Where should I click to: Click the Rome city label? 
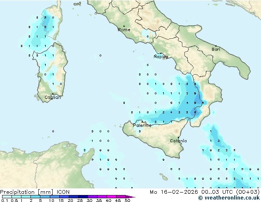pyautogui.click(x=124, y=30)
